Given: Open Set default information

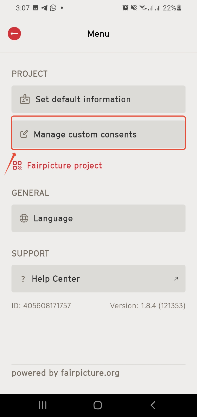Looking at the screenshot, I should (x=99, y=99).
